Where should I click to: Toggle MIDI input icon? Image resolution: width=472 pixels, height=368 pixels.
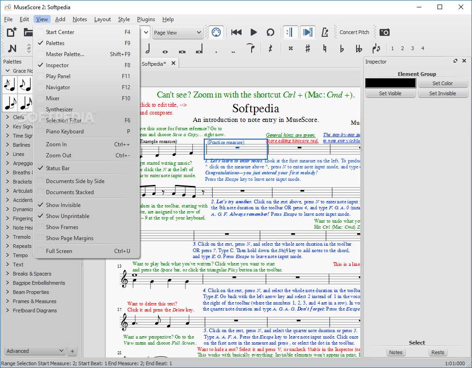click(216, 32)
